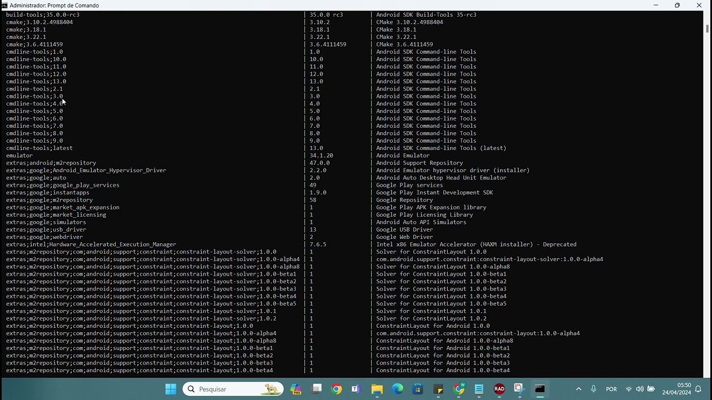Open the second Chrome profile taskbar icon
712x400 pixels.
tap(459, 389)
